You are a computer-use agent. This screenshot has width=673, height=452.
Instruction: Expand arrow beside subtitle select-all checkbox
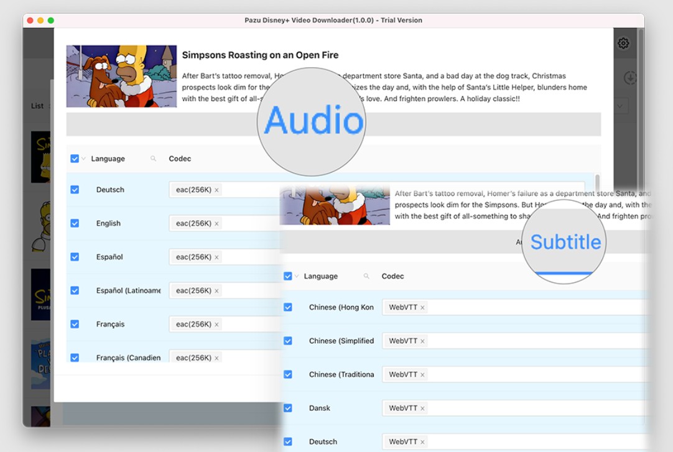coord(297,276)
